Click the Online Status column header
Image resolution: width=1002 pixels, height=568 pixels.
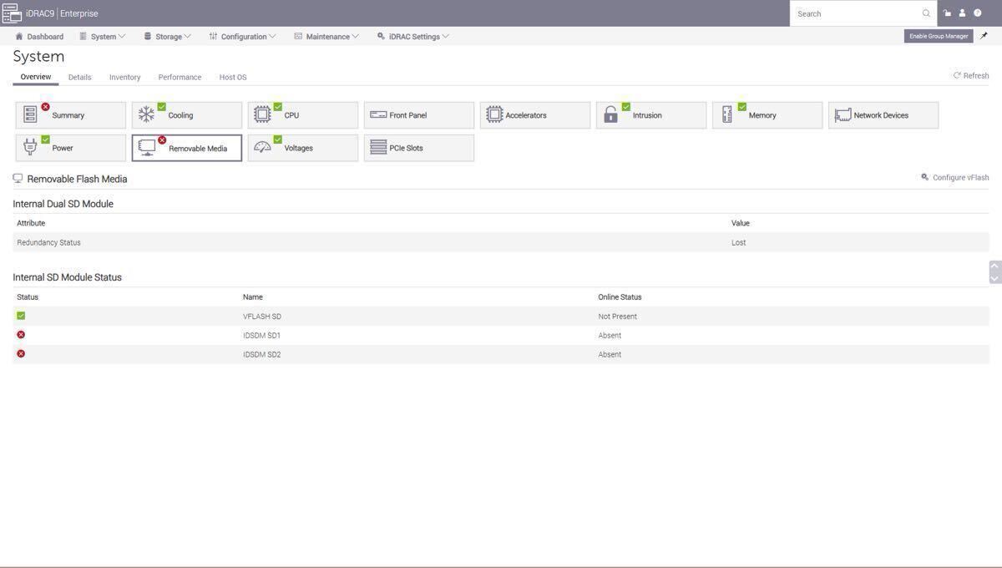[620, 297]
